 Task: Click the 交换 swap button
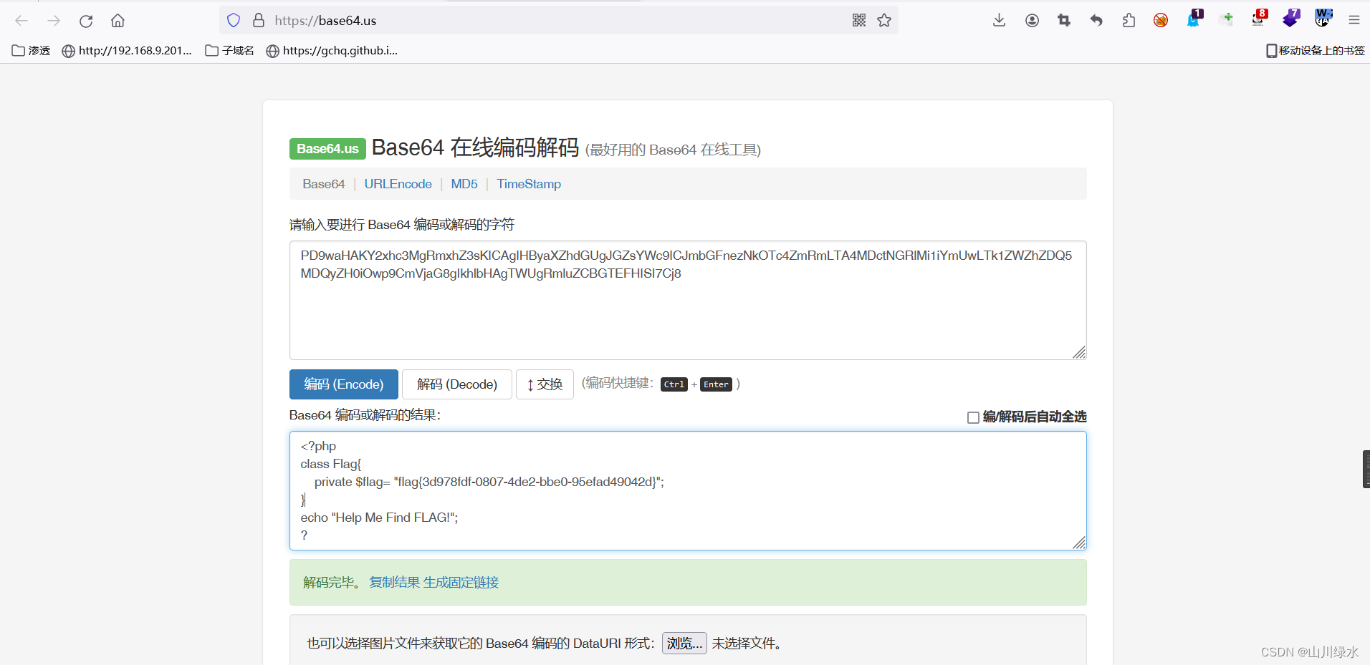pyautogui.click(x=545, y=384)
